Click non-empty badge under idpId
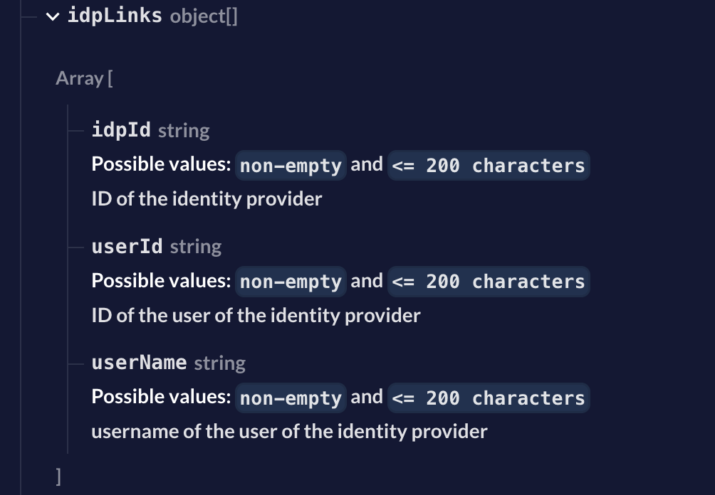The height and width of the screenshot is (495, 715). [291, 165]
